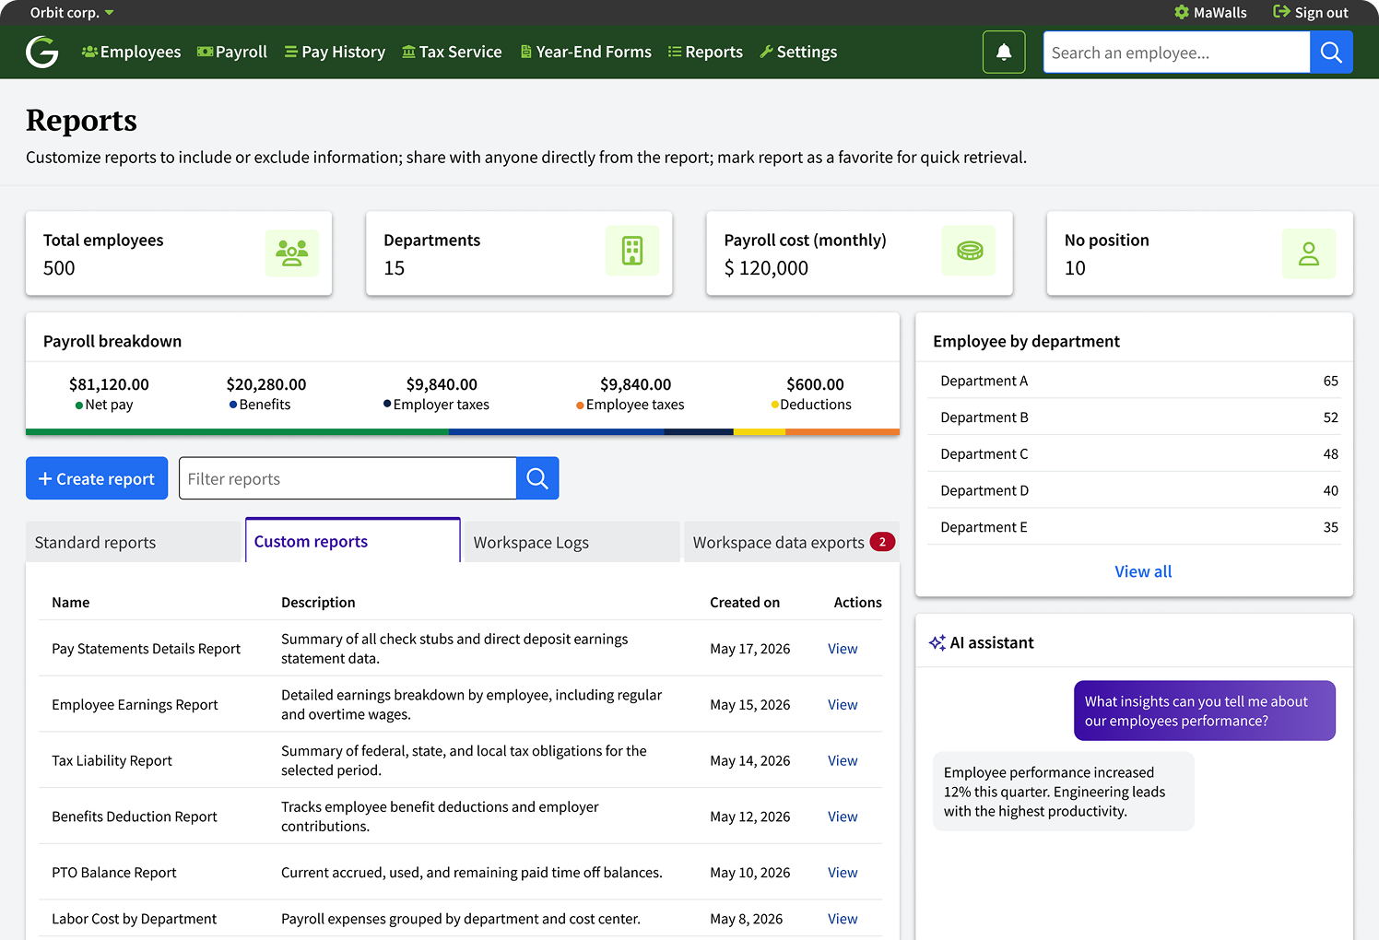The width and height of the screenshot is (1379, 940).
Task: Click the notification bell icon
Action: pos(1004,53)
